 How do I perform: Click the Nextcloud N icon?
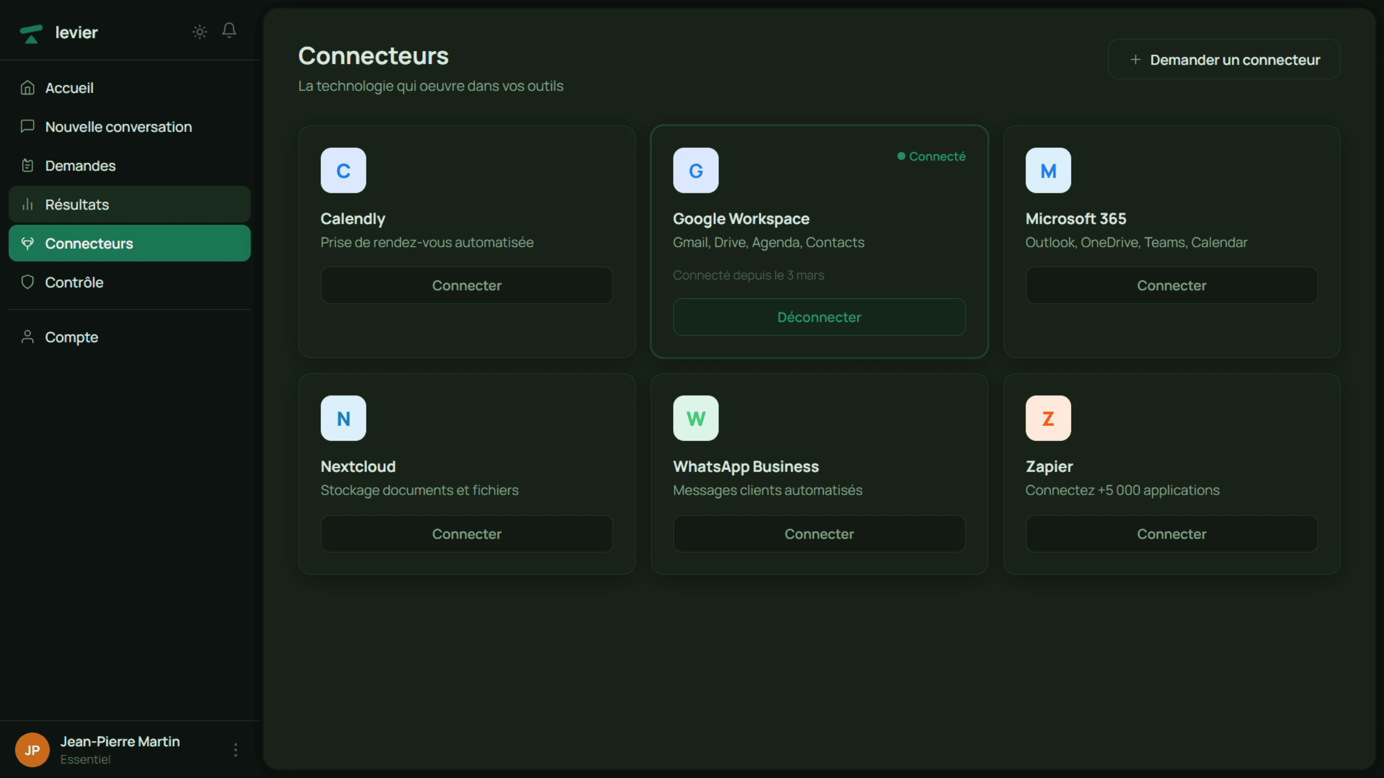click(x=343, y=418)
